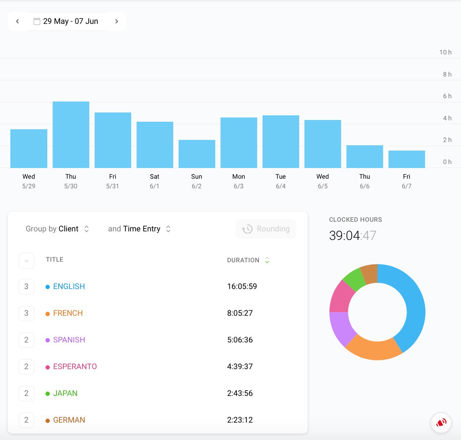This screenshot has width=461, height=440.
Task: Click the 4:39:37 duration for ESPERANTO
Action: click(240, 366)
